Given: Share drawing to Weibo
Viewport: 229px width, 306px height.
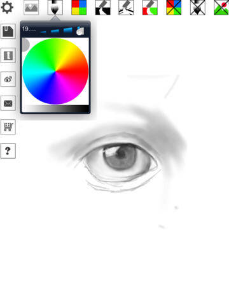Looking at the screenshot, I should pos(8,79).
